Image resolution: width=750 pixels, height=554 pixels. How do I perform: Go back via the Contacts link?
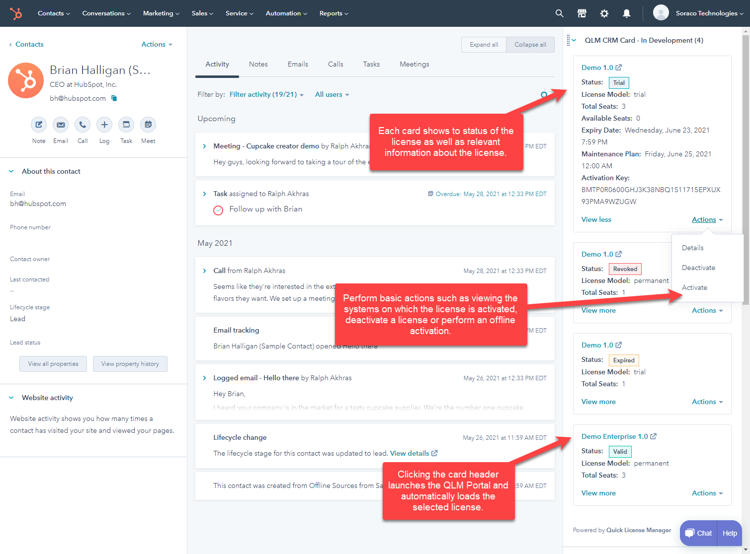click(x=26, y=44)
